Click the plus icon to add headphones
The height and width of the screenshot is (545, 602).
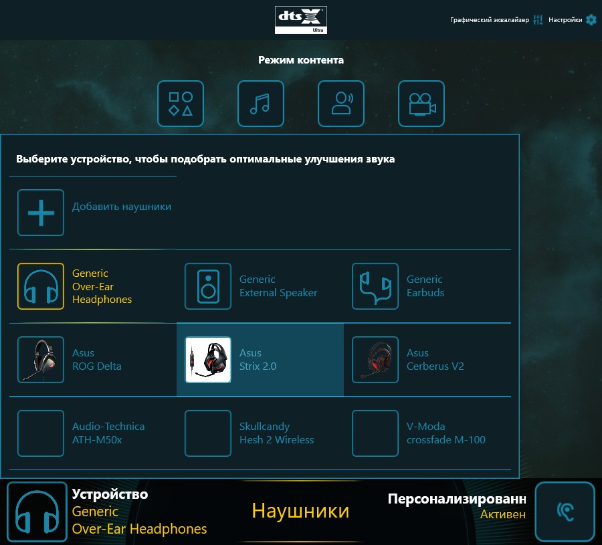tap(41, 213)
